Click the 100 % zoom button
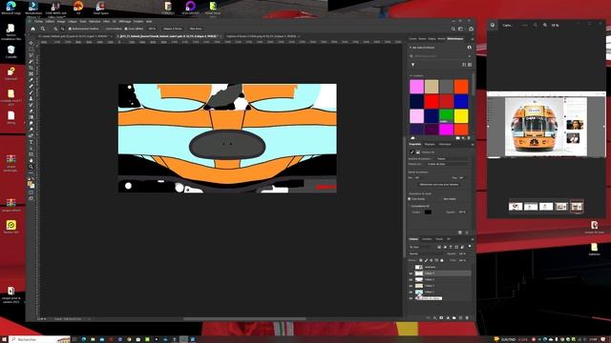The width and height of the screenshot is (611, 343). pos(152,29)
